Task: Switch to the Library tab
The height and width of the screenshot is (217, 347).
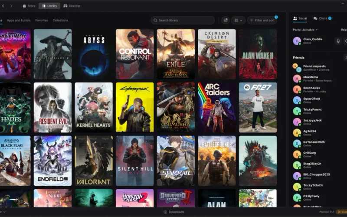Action: (49, 6)
